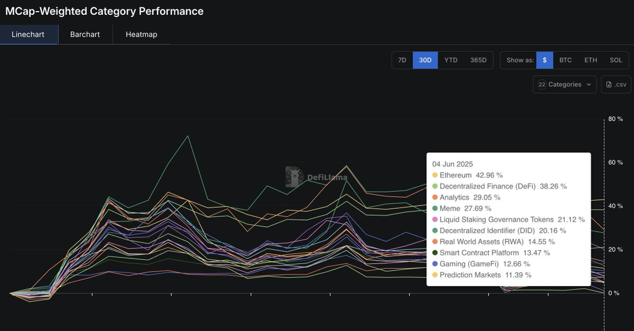Click the Decentralized Identifier green dot
Image resolution: width=634 pixels, height=331 pixels.
pos(435,231)
